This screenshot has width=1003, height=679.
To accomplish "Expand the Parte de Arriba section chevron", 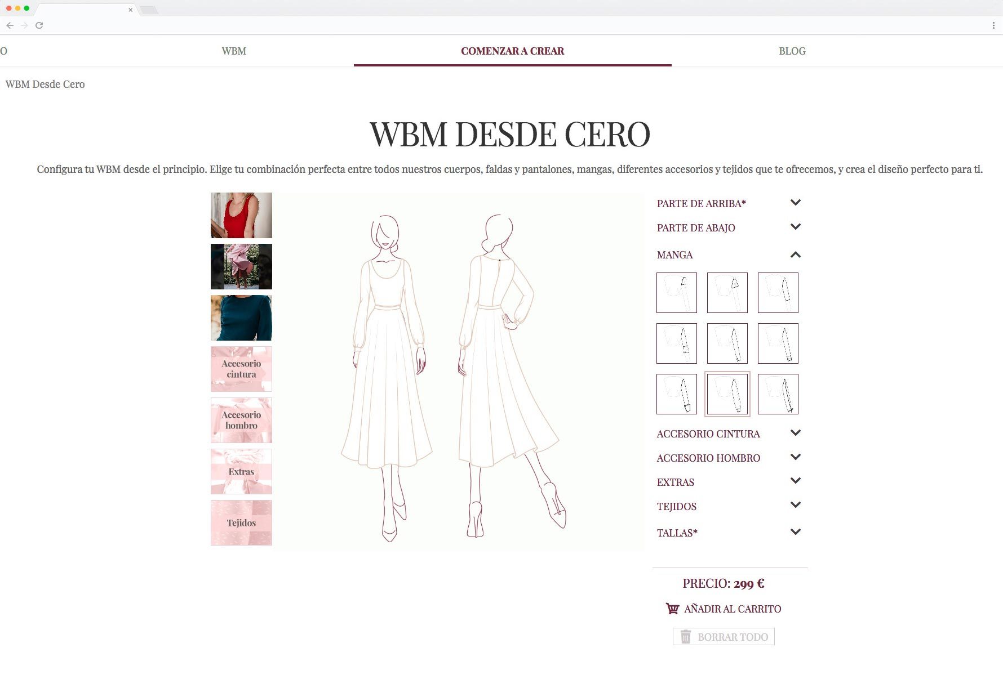I will (x=796, y=203).
